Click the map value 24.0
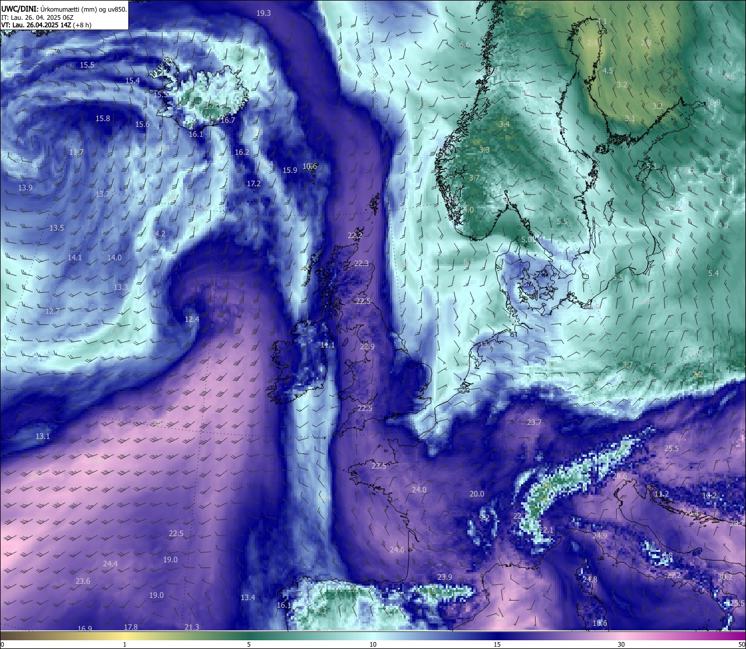Image resolution: width=746 pixels, height=649 pixels. 419,490
